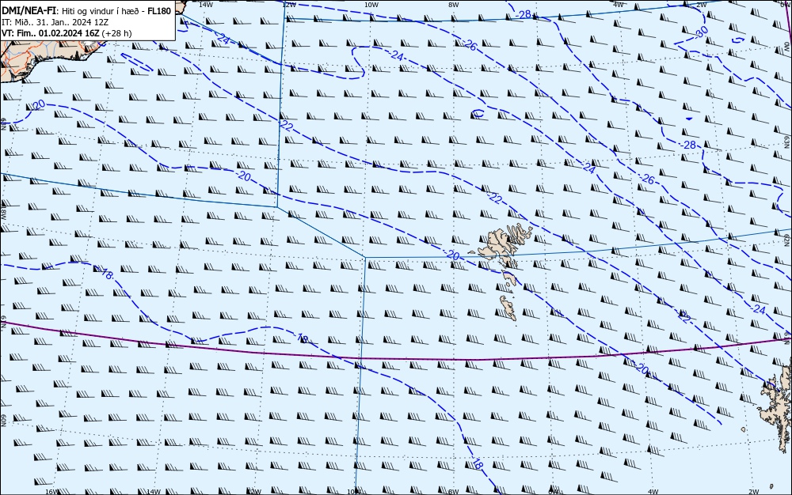Click the DMI/NEA-FI chart title
The height and width of the screenshot is (495, 792).
click(29, 11)
